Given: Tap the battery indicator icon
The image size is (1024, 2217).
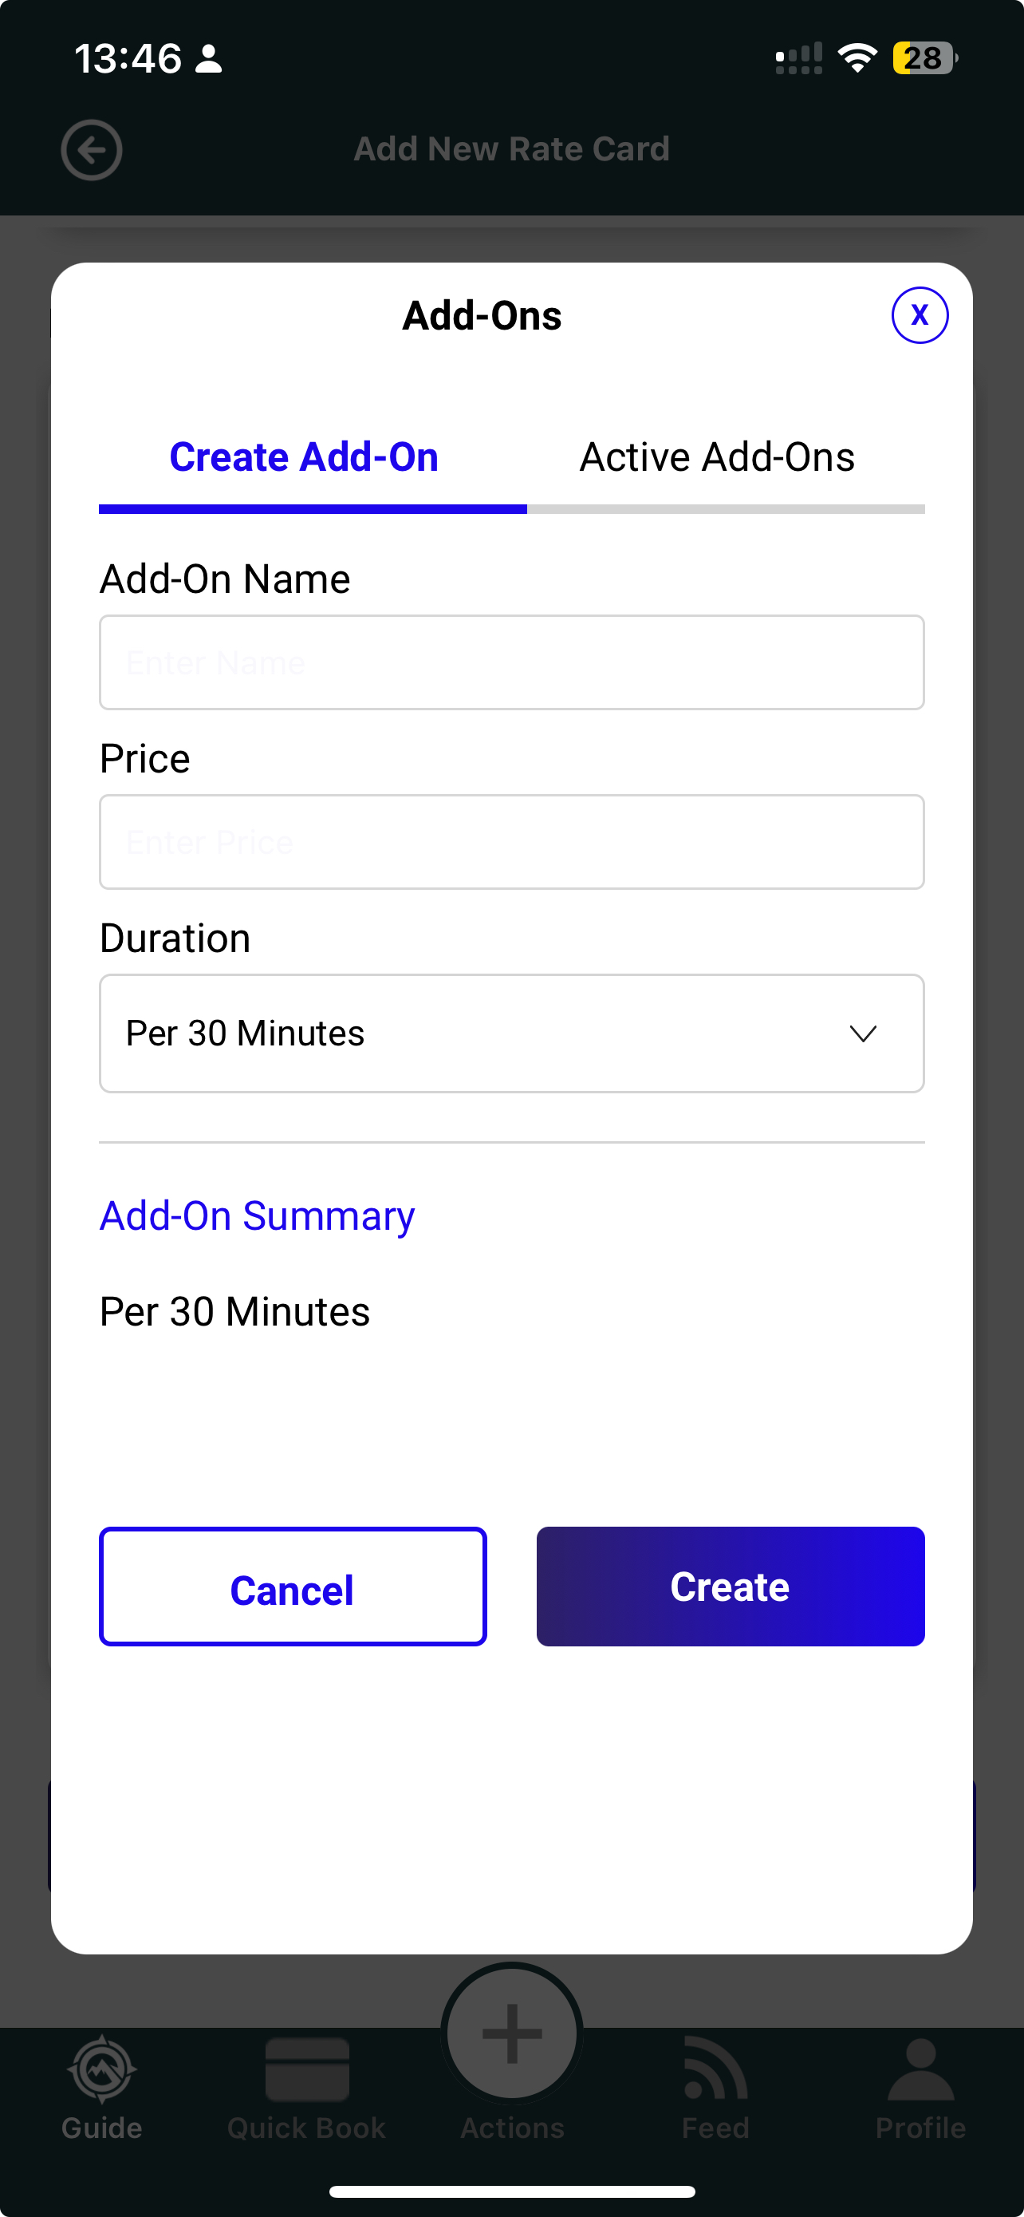Looking at the screenshot, I should [x=924, y=58].
